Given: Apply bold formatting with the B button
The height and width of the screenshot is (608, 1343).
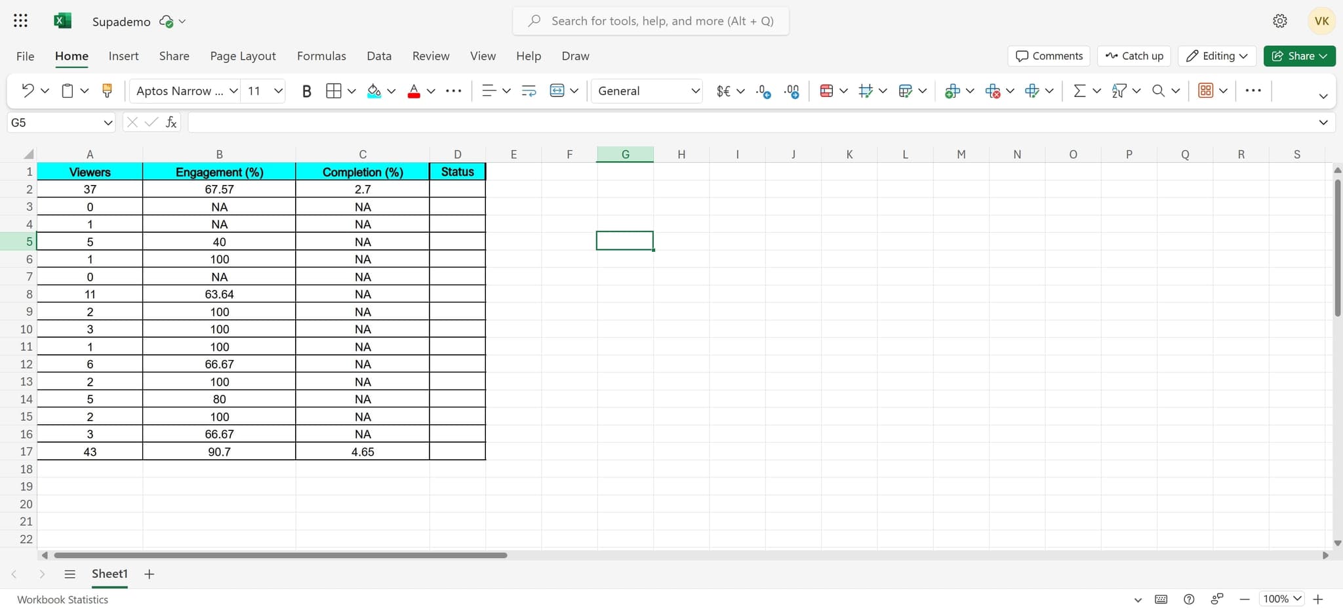Looking at the screenshot, I should click(306, 91).
